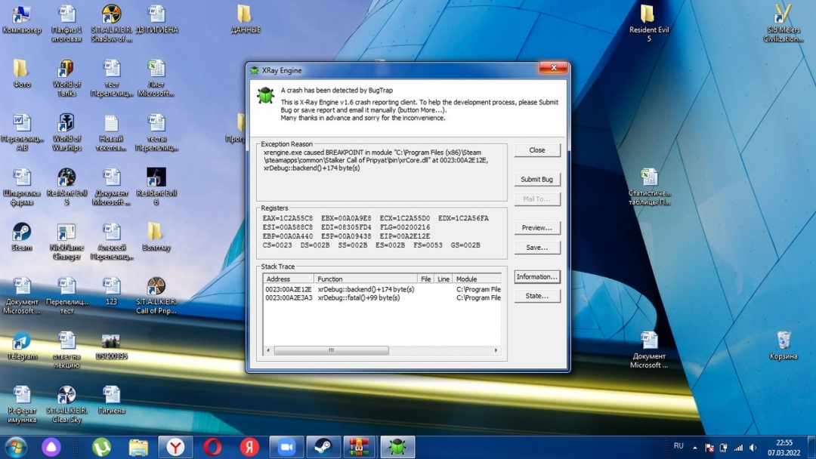
Task: Open Zoom from the taskbar
Action: 286,447
